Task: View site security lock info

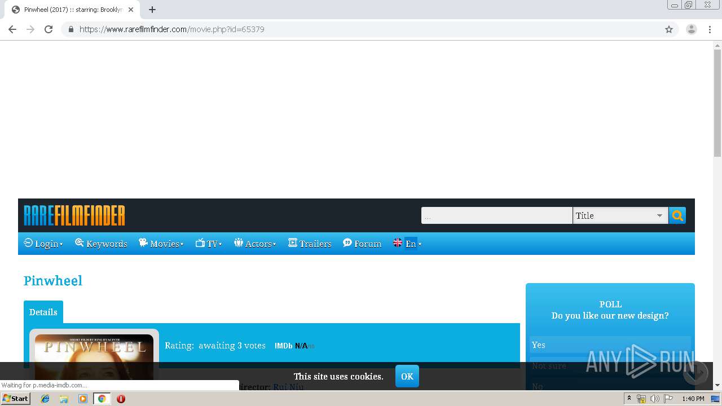Action: (71, 29)
